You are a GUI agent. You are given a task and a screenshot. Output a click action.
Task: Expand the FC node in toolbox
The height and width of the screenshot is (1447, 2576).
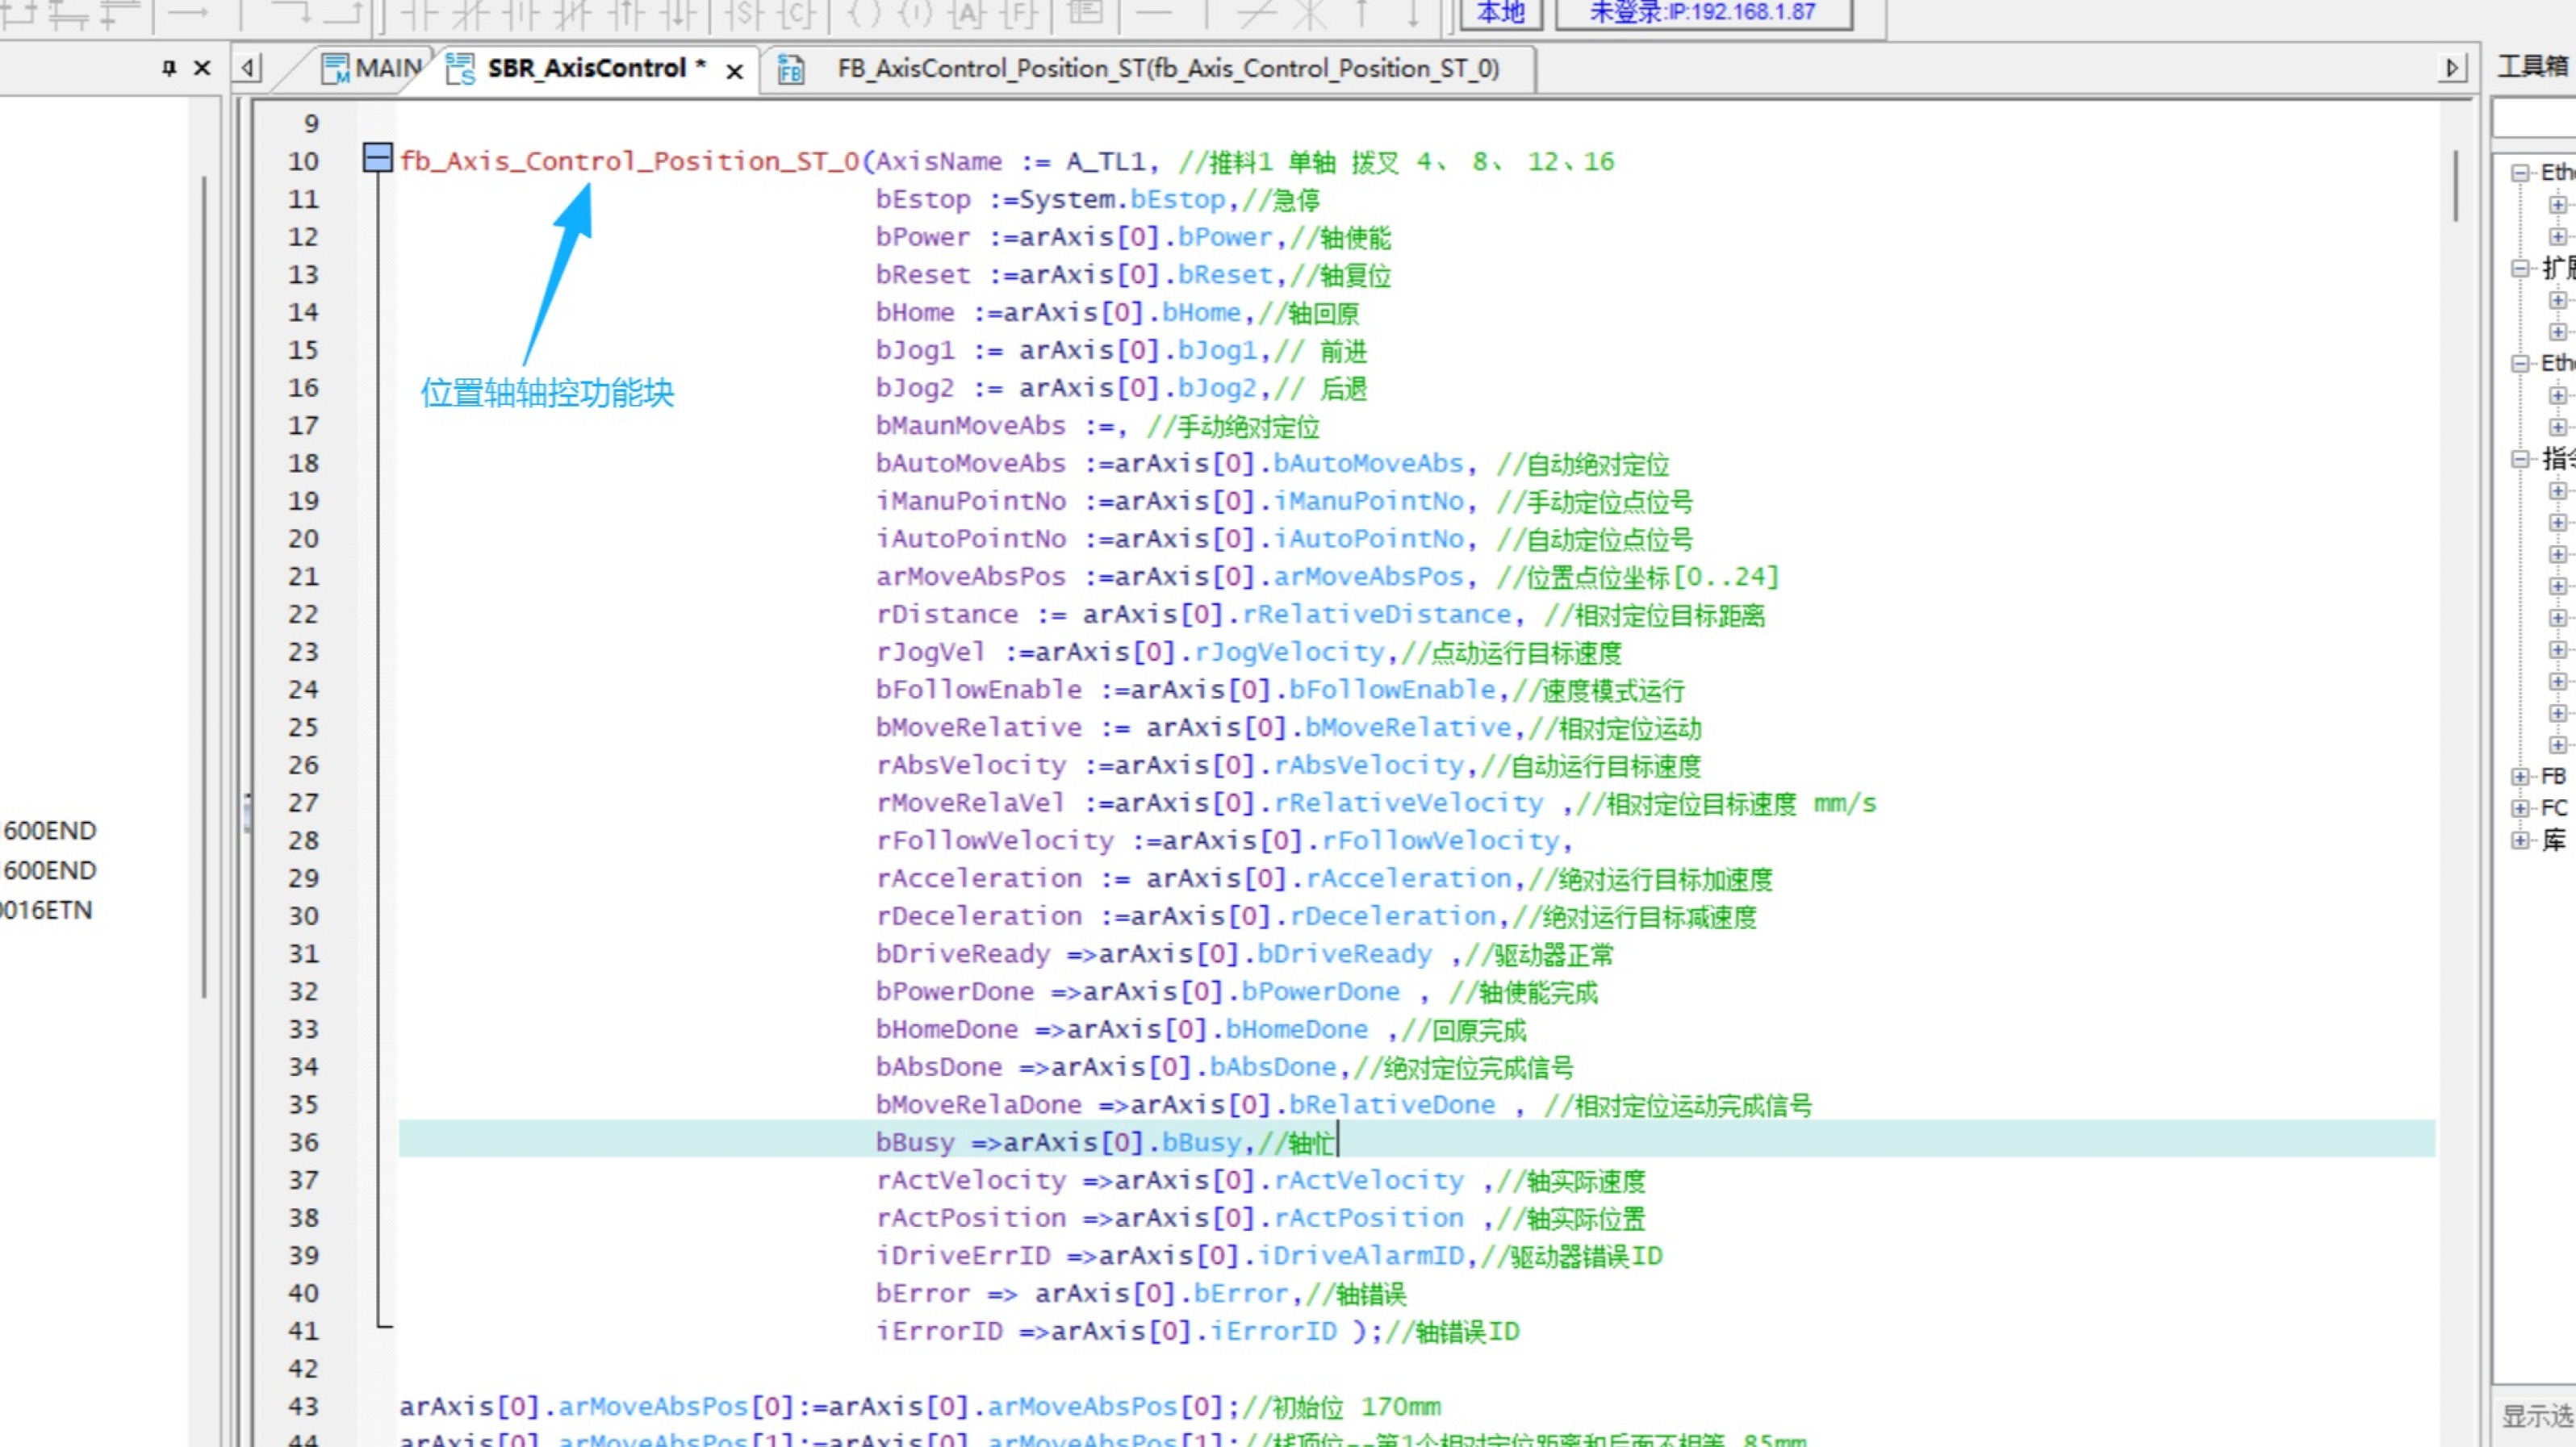pos(2519,808)
